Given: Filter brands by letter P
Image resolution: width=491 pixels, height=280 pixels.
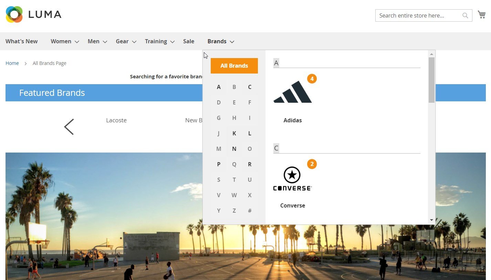Looking at the screenshot, I should tap(219, 164).
